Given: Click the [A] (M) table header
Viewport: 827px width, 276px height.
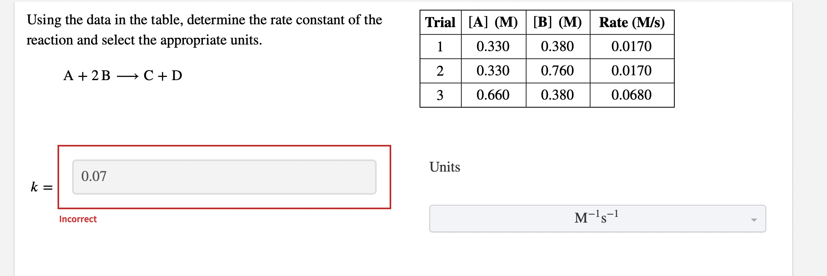Looking at the screenshot, I should (x=492, y=23).
